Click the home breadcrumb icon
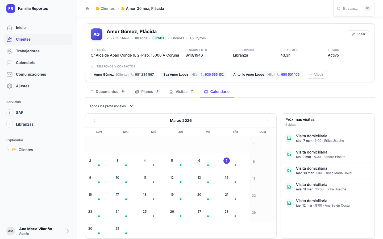 point(87,8)
